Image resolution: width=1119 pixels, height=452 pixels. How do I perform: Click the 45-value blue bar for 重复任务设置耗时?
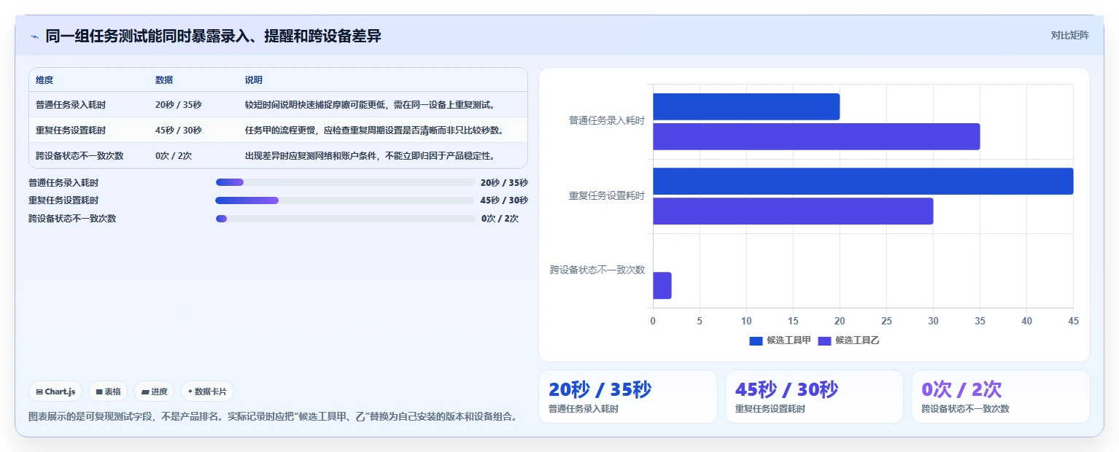tap(863, 181)
